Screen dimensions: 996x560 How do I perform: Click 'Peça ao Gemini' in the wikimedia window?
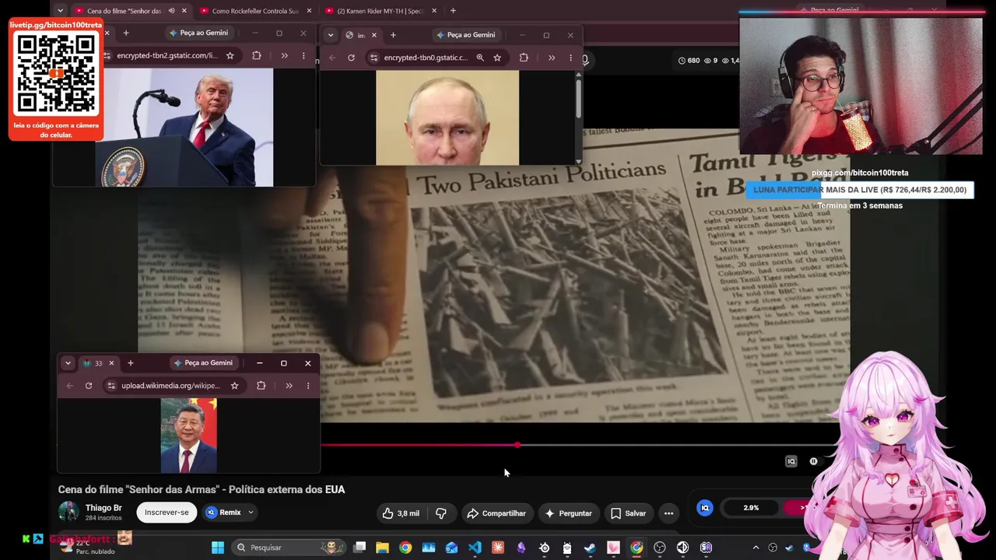click(204, 363)
